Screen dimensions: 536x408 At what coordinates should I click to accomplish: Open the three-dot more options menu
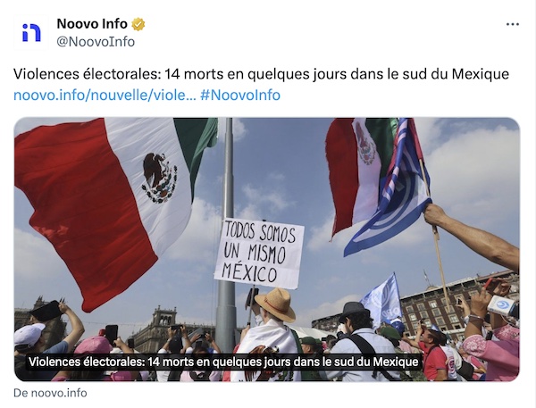[x=513, y=25]
